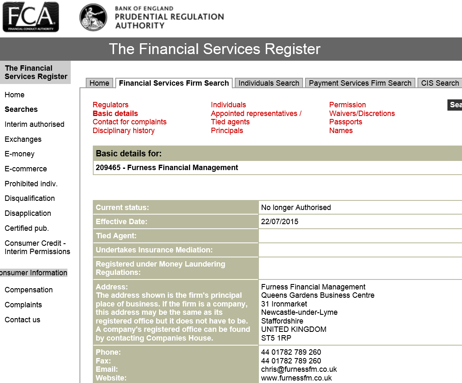Select Exchanges in the sidebar
This screenshot has width=462, height=383.
[23, 139]
